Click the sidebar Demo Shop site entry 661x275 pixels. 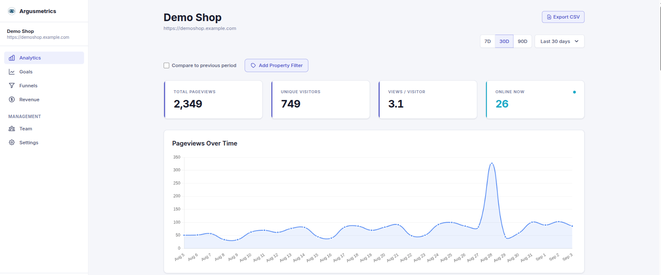(44, 34)
